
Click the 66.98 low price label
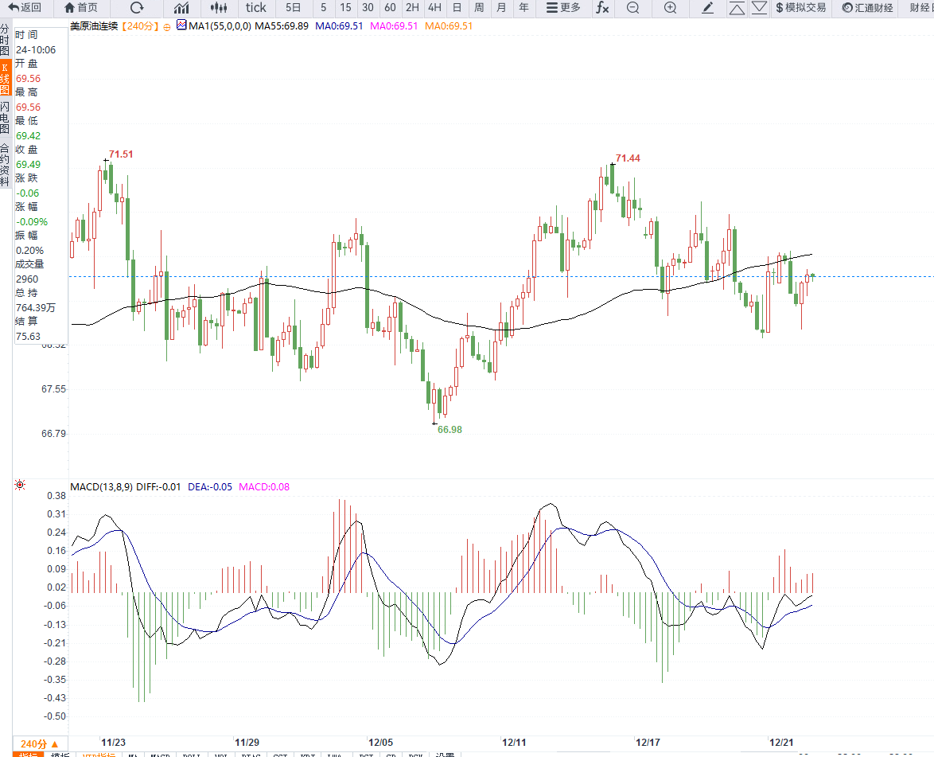pyautogui.click(x=449, y=430)
